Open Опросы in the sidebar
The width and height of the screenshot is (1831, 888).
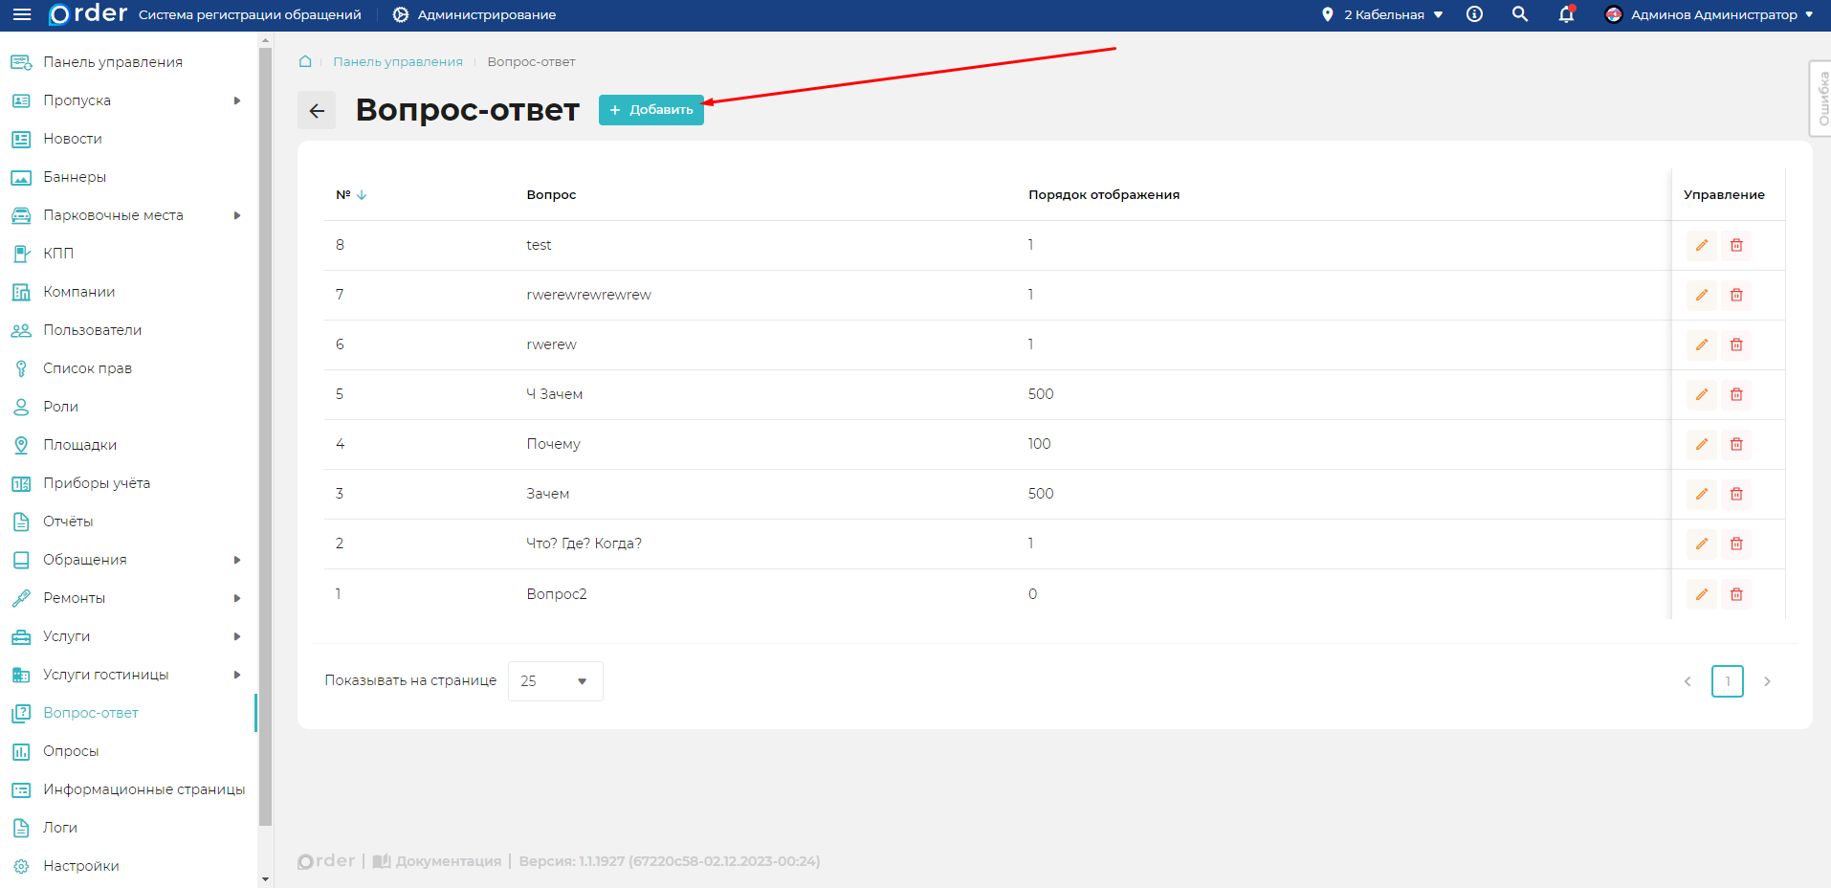[71, 751]
